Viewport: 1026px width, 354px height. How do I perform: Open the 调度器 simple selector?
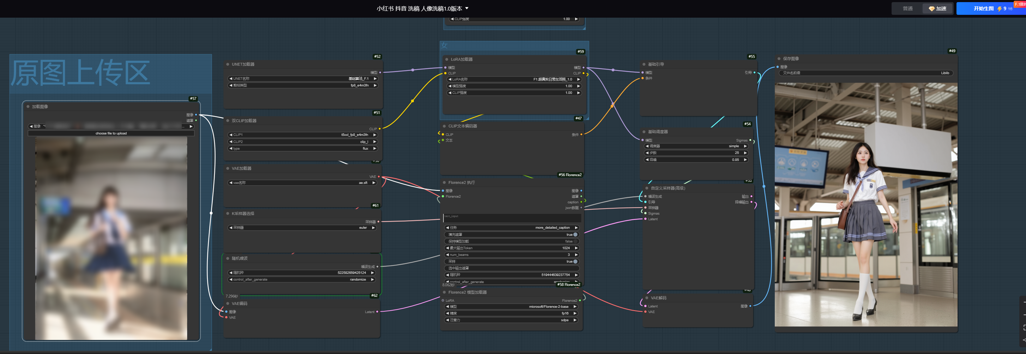[x=696, y=146]
